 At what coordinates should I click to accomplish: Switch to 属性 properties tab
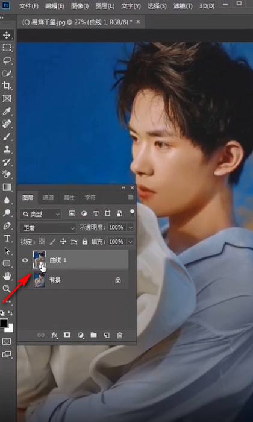(x=69, y=198)
